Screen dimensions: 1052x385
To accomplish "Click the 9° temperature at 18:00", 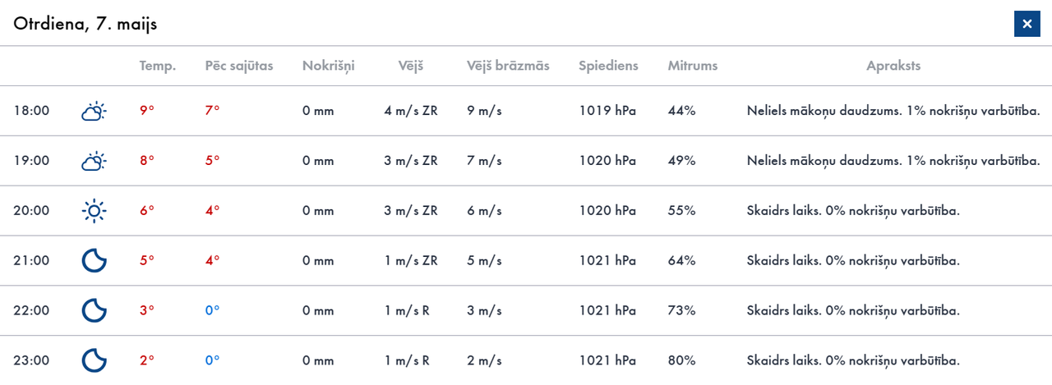I will click(147, 111).
